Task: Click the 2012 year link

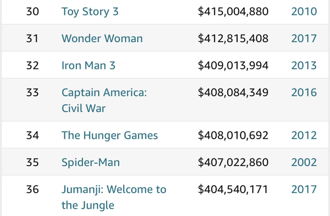Action: coord(304,135)
